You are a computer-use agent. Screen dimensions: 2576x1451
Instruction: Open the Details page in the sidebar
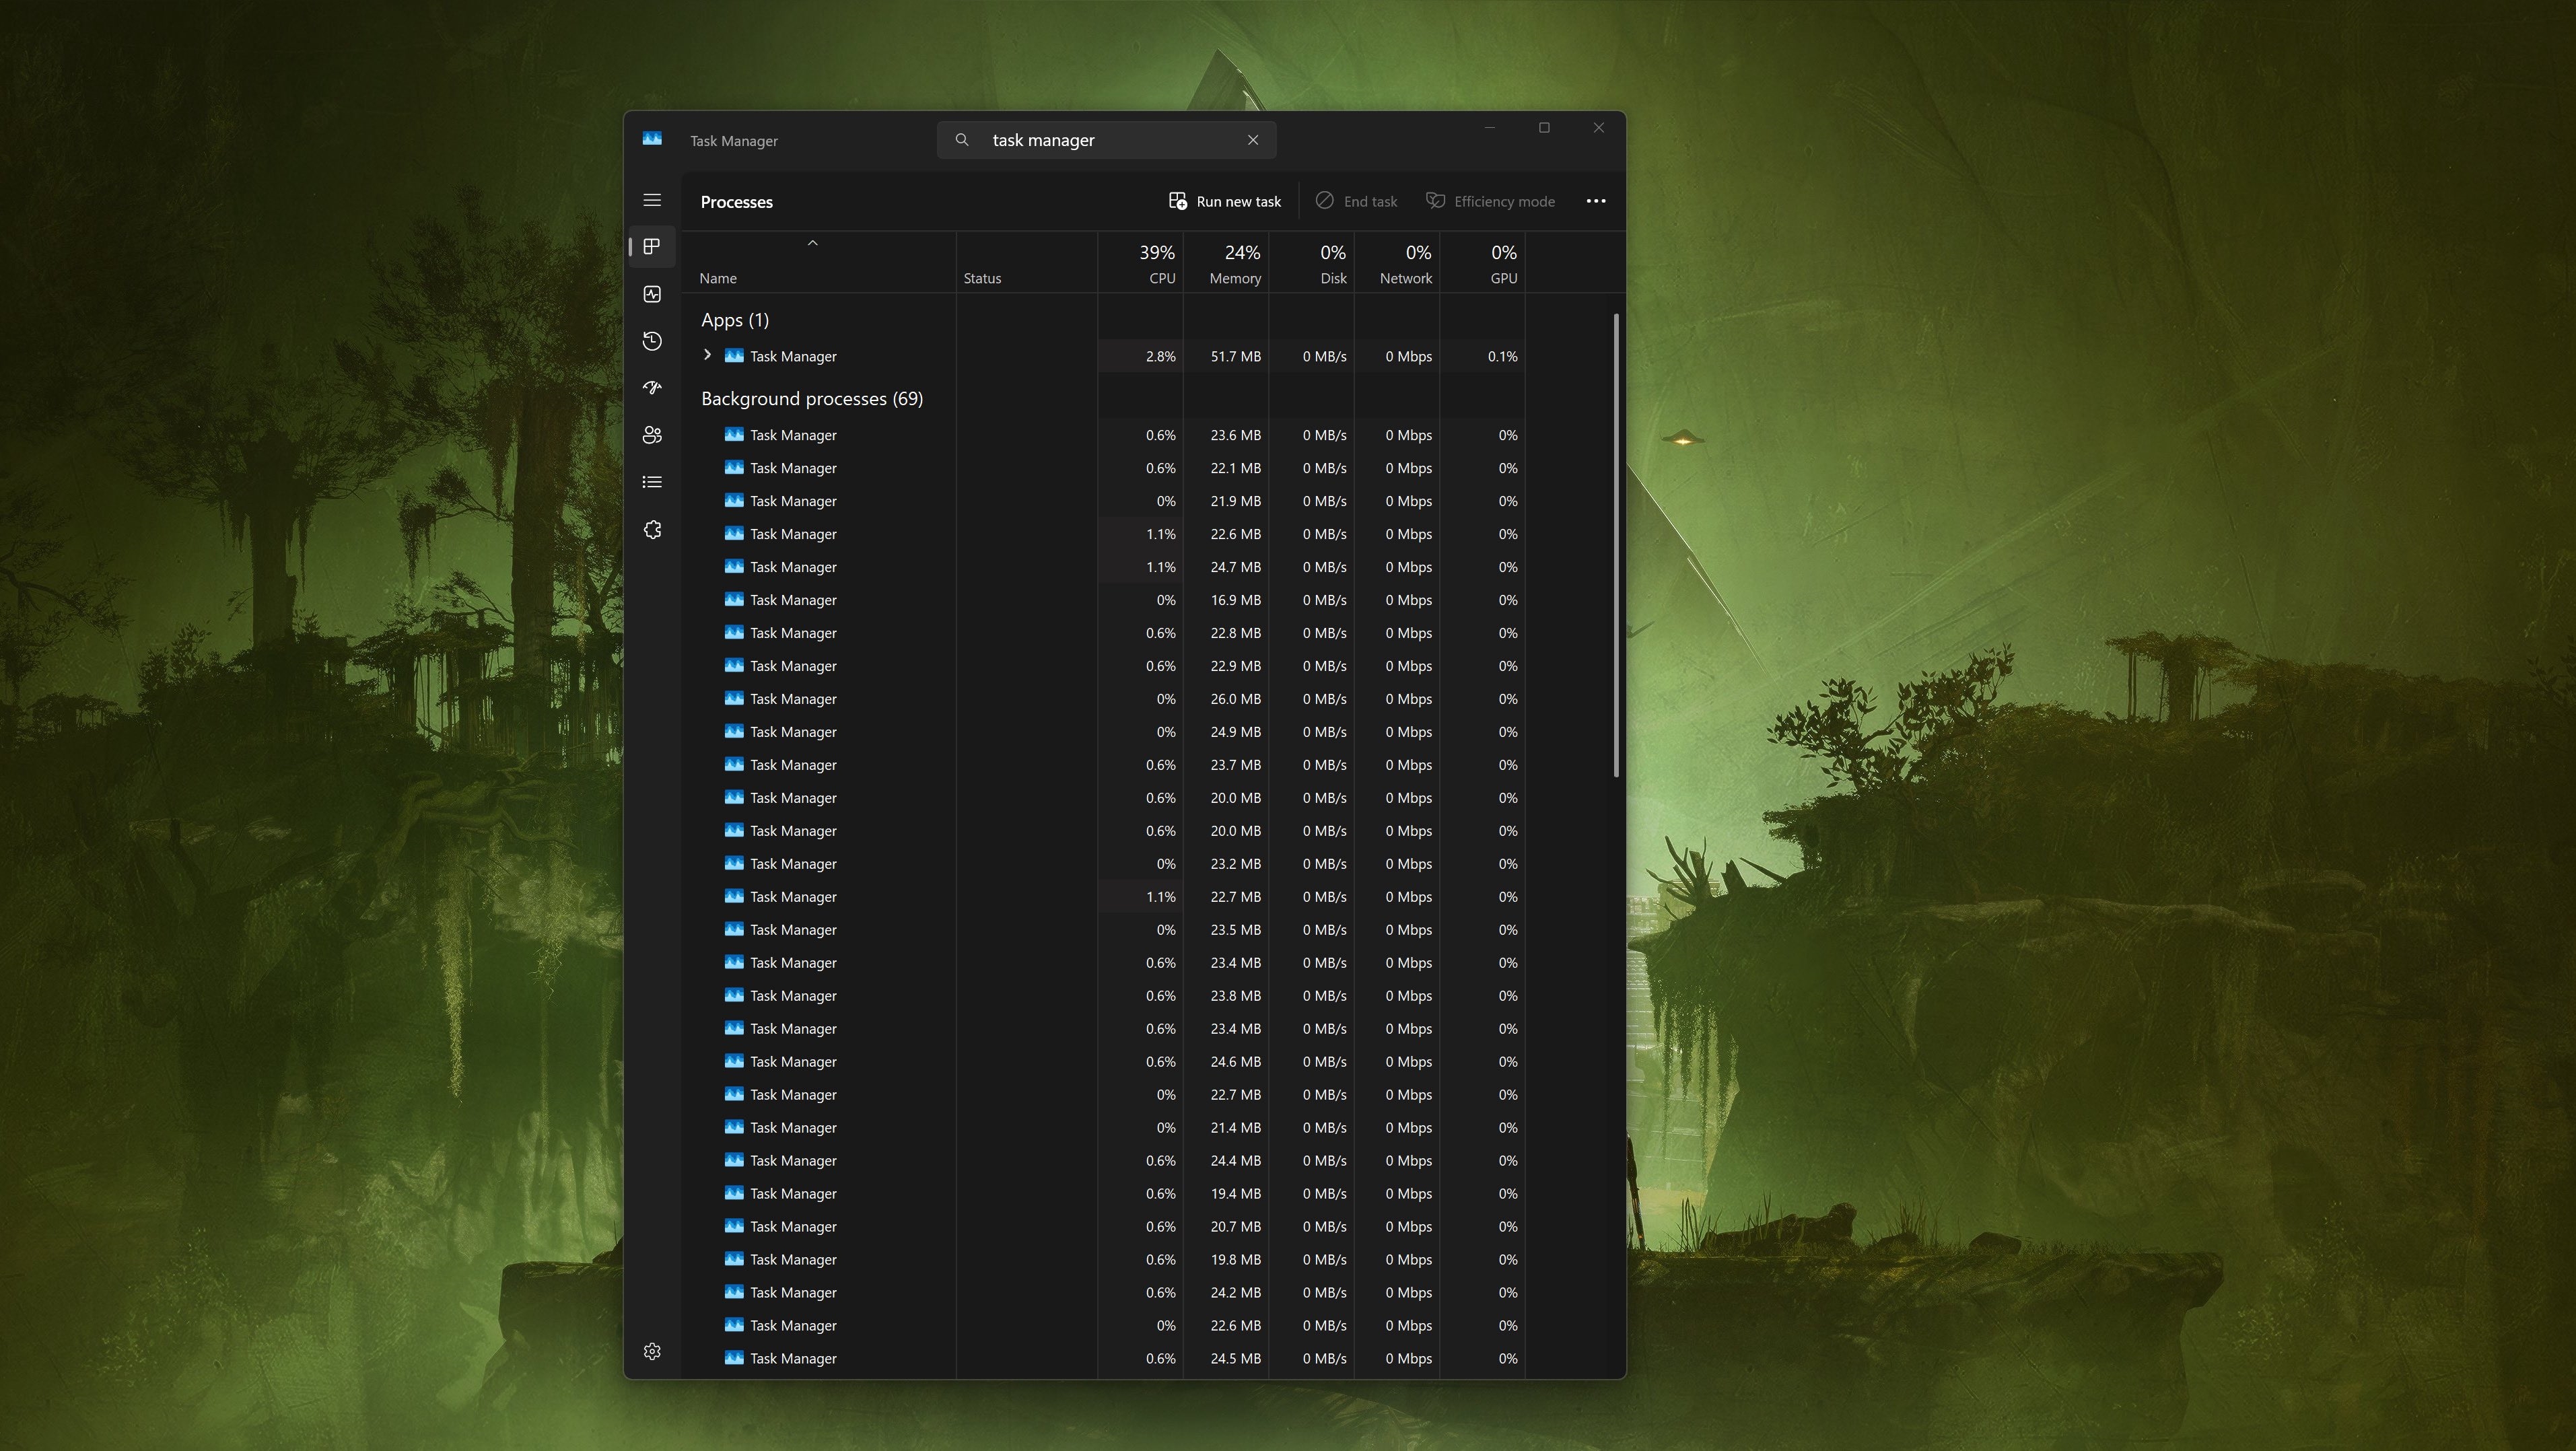click(x=652, y=481)
